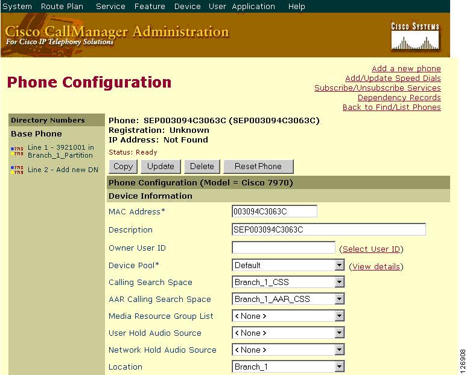
Task: Open Subscribe/Unsubscribe Services link
Action: (x=378, y=88)
